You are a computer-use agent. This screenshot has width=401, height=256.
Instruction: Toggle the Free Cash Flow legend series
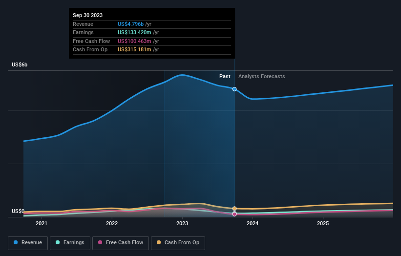[x=121, y=243]
